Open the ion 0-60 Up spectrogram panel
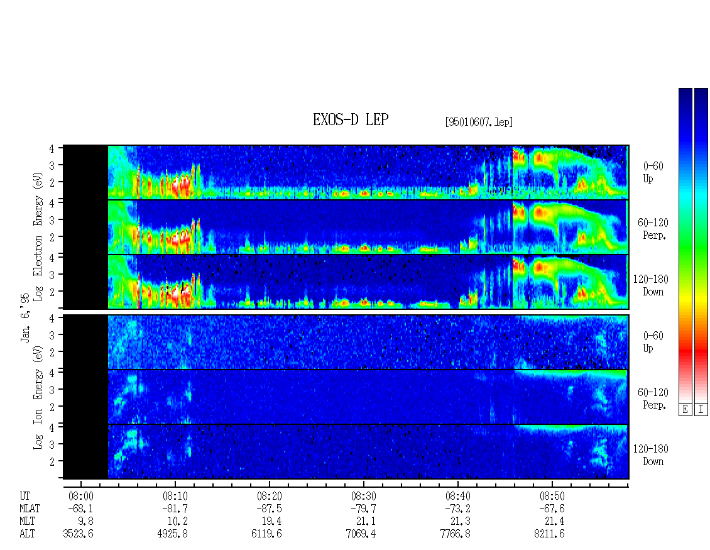 pos(346,342)
